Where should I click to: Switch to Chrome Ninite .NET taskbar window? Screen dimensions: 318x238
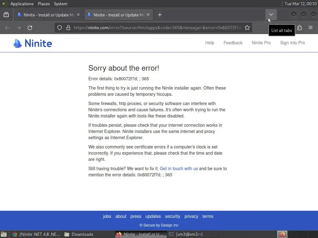coord(37,234)
